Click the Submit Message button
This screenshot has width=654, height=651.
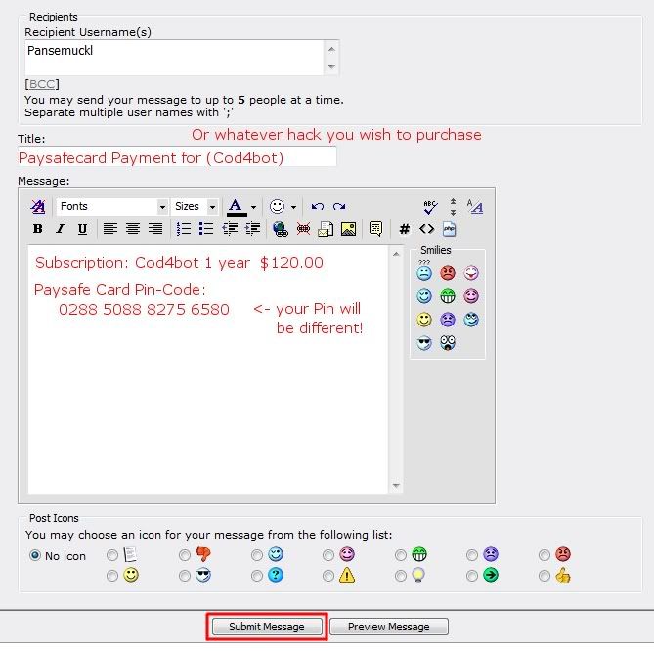point(267,627)
